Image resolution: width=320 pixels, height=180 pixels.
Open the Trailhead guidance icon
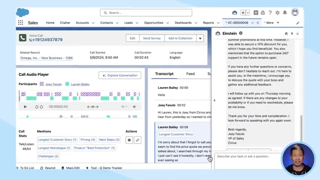263,13
